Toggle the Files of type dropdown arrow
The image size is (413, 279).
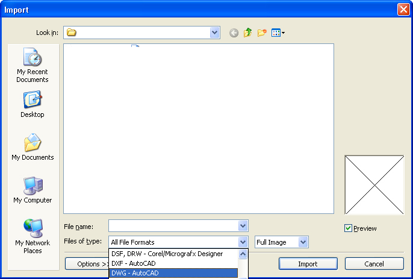(x=243, y=242)
